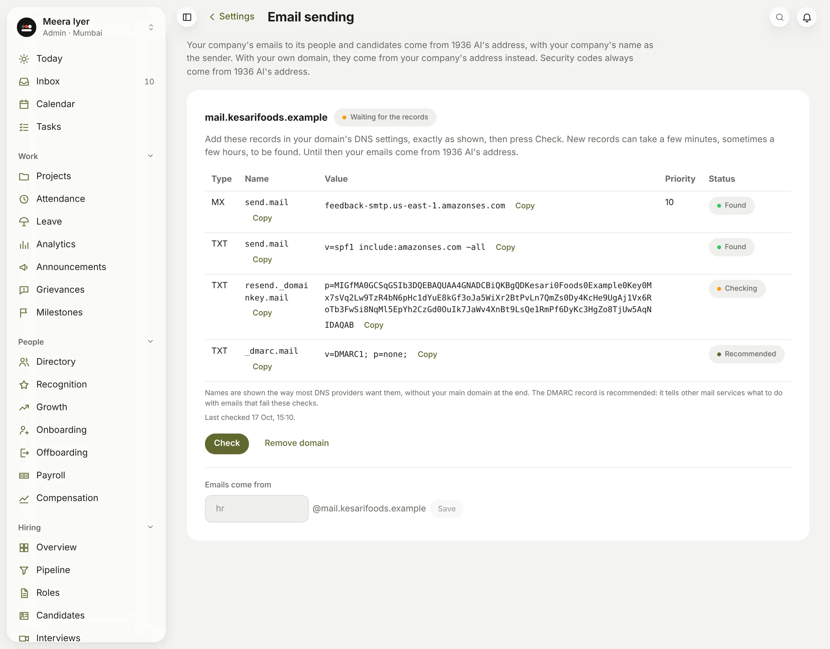Open Candidates in the sidebar

pos(86,616)
